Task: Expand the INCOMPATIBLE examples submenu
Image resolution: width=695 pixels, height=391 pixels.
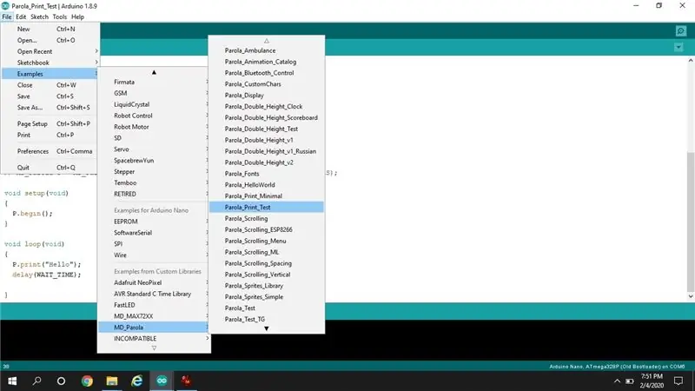Action: pyautogui.click(x=154, y=339)
